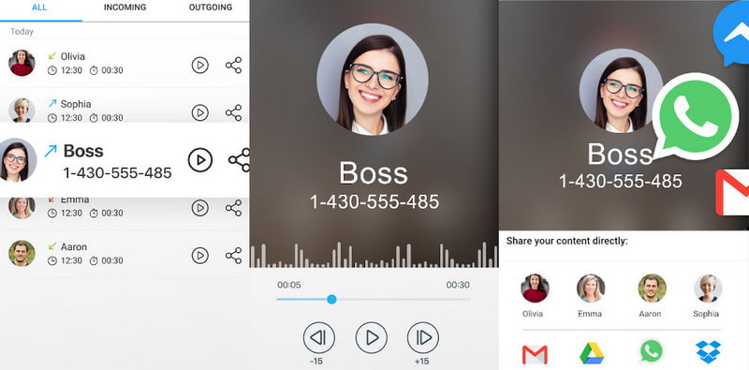The width and height of the screenshot is (749, 370).
Task: Open Emma's avatar in call list
Action: tap(22, 208)
